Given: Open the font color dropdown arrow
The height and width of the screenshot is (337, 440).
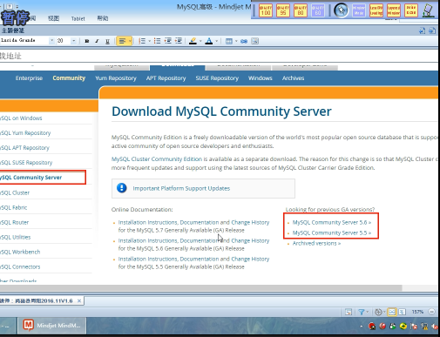Looking at the screenshot, I should pyautogui.click(x=216, y=41).
